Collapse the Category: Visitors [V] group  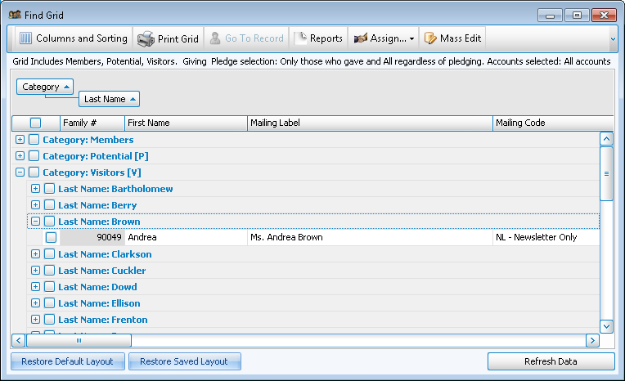coord(20,173)
